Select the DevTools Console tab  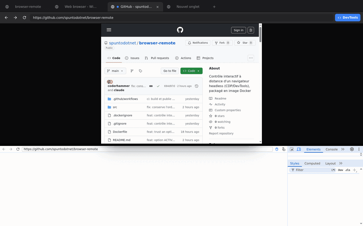331,149
